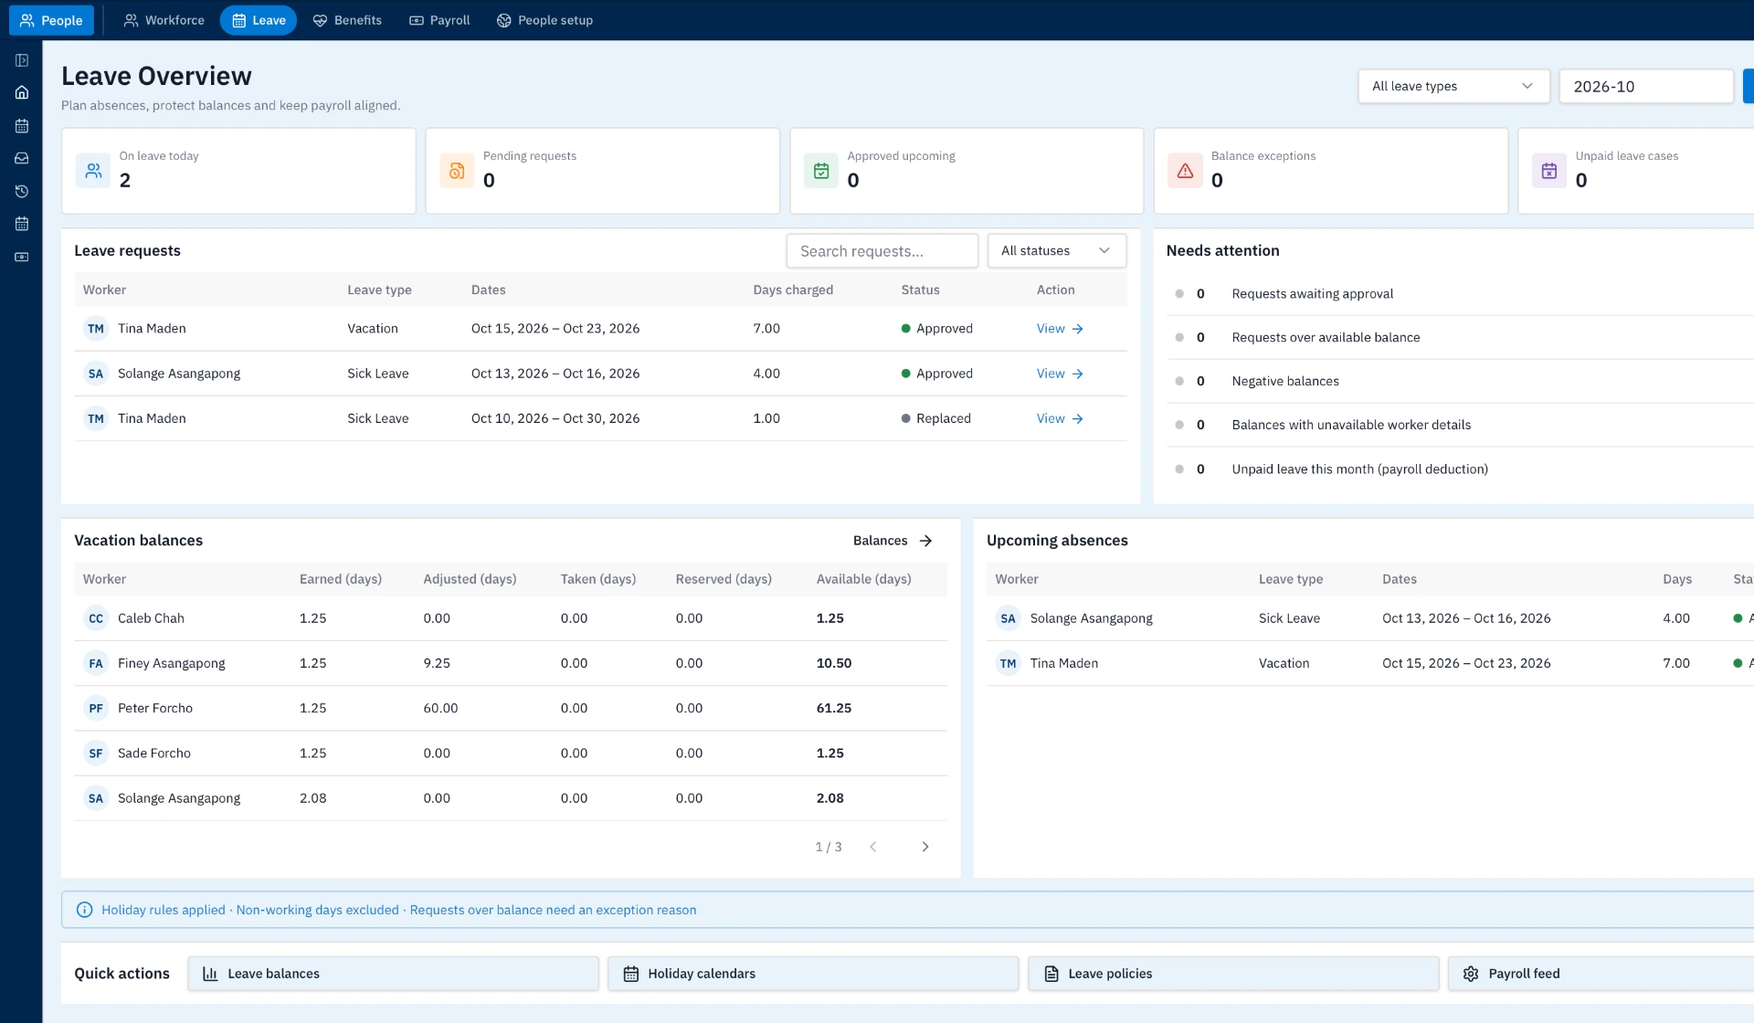Click the Leave type header in Upcoming absences
This screenshot has height=1023, width=1754.
(x=1290, y=579)
